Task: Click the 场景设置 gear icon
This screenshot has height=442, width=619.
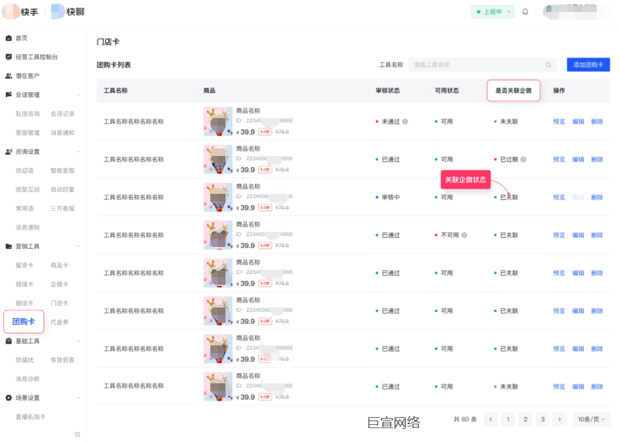Action: 9,398
